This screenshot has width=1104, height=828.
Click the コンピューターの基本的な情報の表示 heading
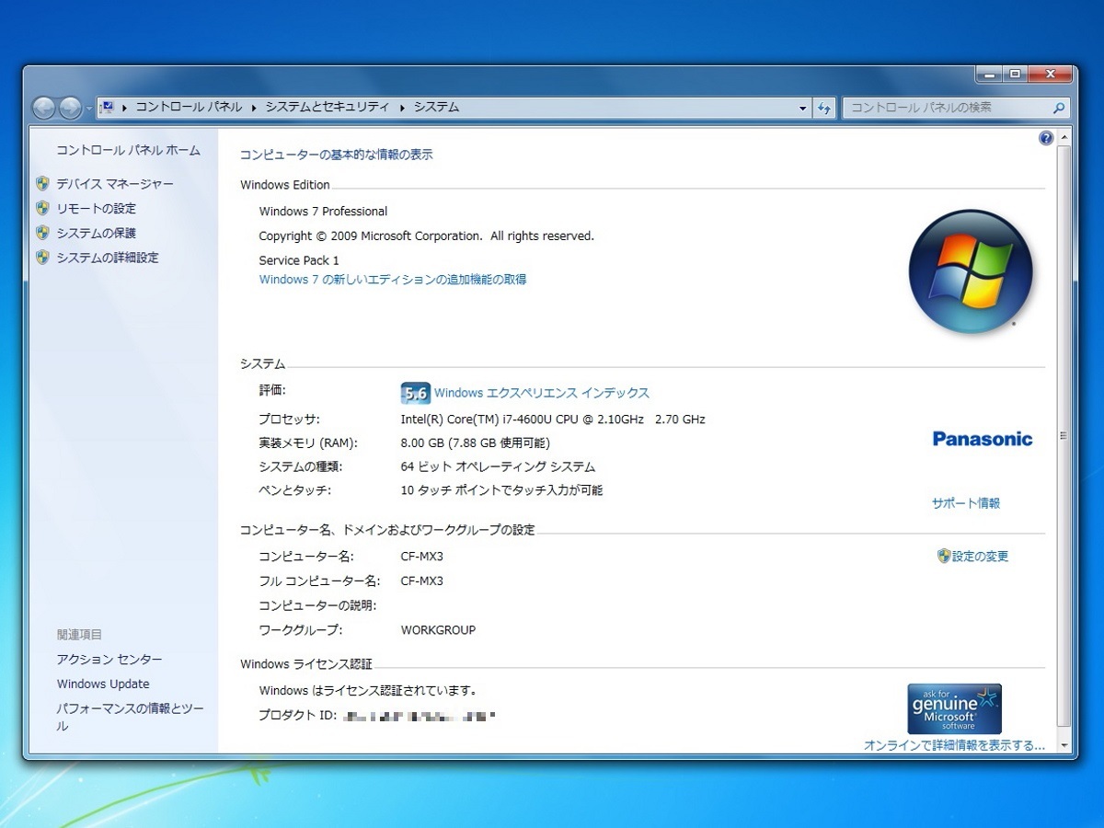pyautogui.click(x=337, y=155)
